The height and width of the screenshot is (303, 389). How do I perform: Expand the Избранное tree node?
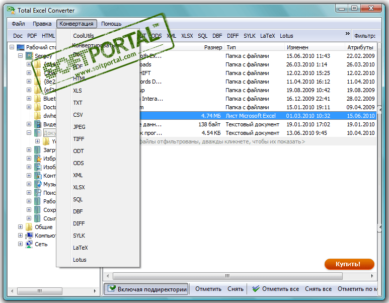pyautogui.click(x=29, y=159)
